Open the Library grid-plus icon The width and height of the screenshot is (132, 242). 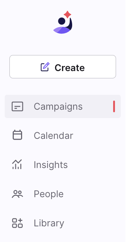(x=17, y=223)
